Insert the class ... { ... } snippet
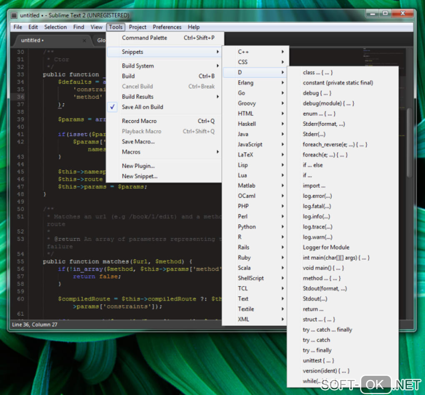This screenshot has height=395, width=425. [x=343, y=72]
